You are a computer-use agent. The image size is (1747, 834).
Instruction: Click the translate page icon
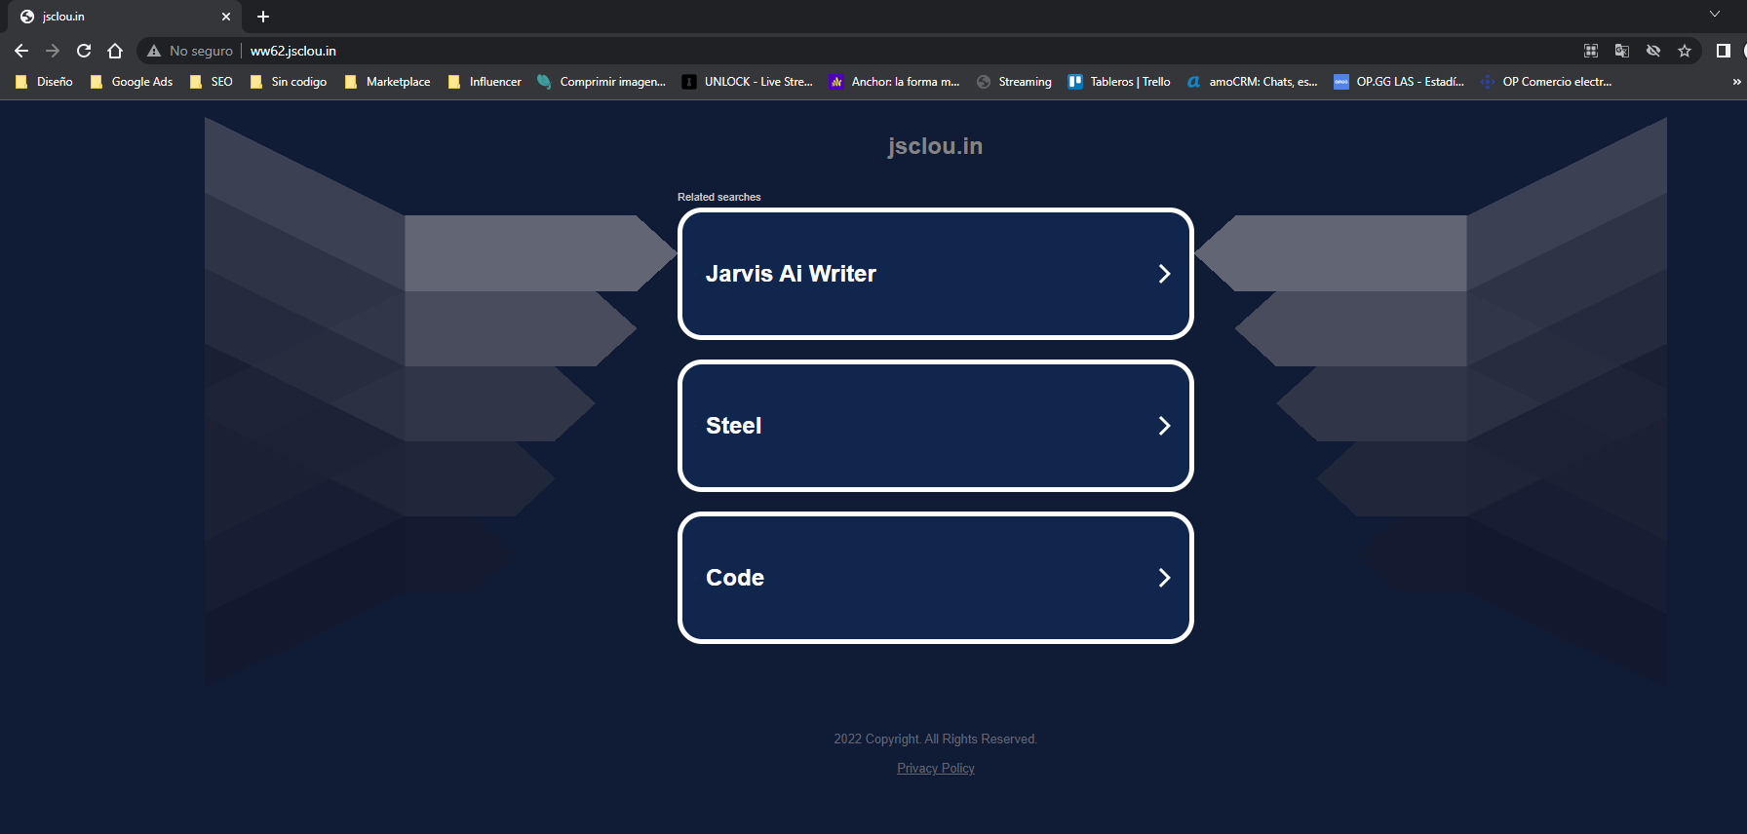tap(1622, 51)
